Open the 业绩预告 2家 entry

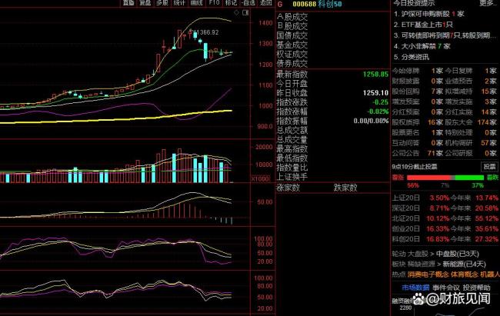471,81
